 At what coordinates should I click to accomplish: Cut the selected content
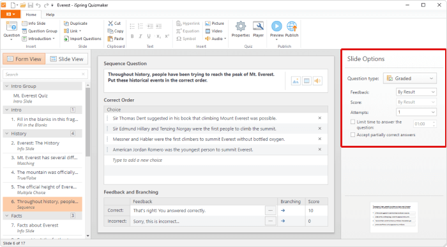(x=114, y=24)
